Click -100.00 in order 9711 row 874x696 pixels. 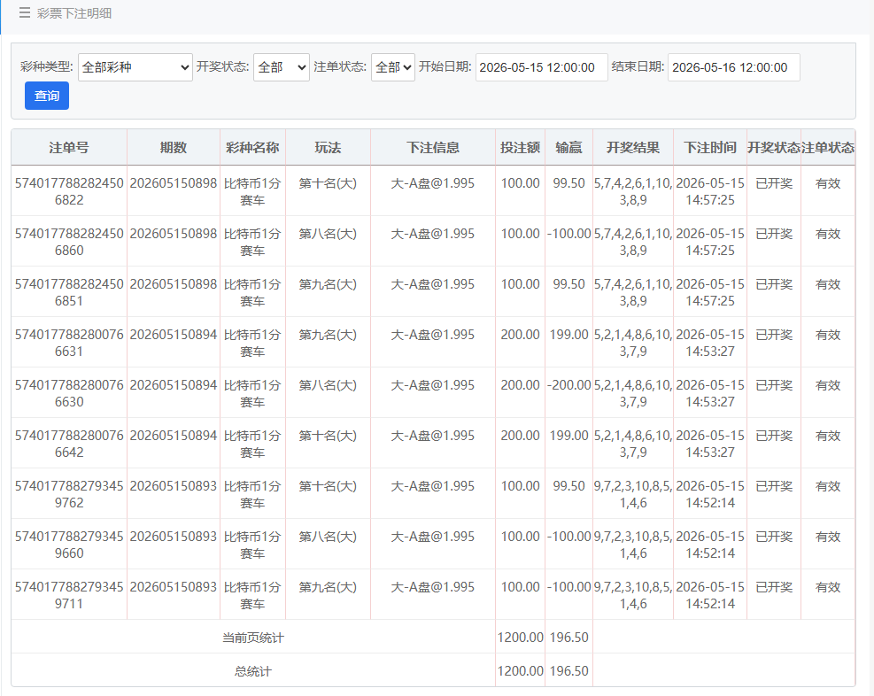pos(568,587)
